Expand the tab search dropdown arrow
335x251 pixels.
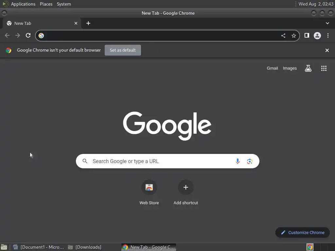coord(327,23)
